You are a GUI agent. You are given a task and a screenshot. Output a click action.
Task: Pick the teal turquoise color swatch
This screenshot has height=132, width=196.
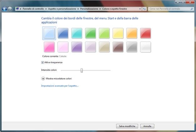click(x=77, y=33)
